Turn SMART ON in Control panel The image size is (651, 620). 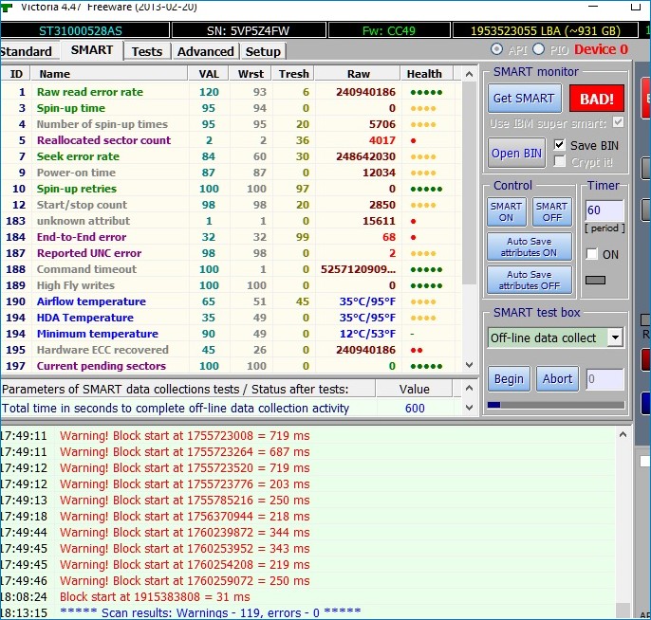click(506, 211)
